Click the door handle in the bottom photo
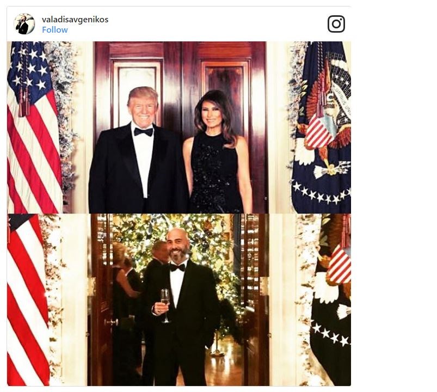437x392 pixels. [111, 321]
